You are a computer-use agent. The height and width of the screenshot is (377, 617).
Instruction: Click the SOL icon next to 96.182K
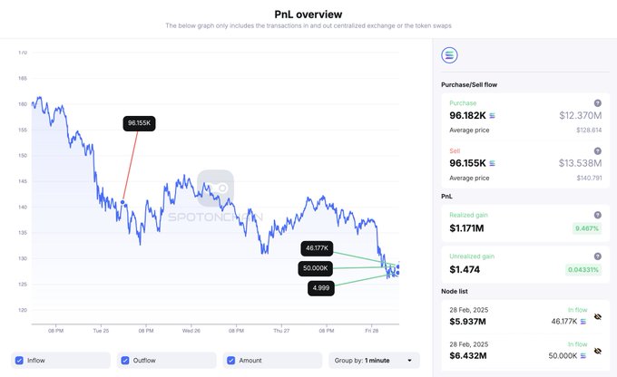click(493, 116)
